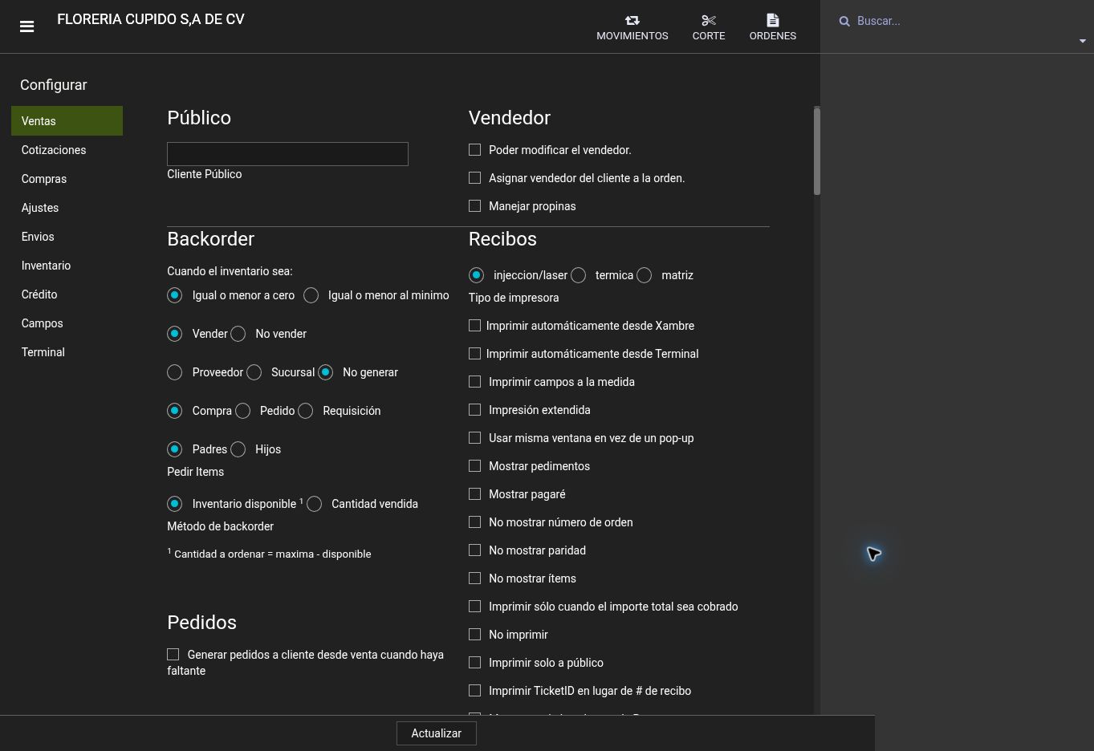Open the hamburger menu icon
The height and width of the screenshot is (751, 1094).
point(26,26)
